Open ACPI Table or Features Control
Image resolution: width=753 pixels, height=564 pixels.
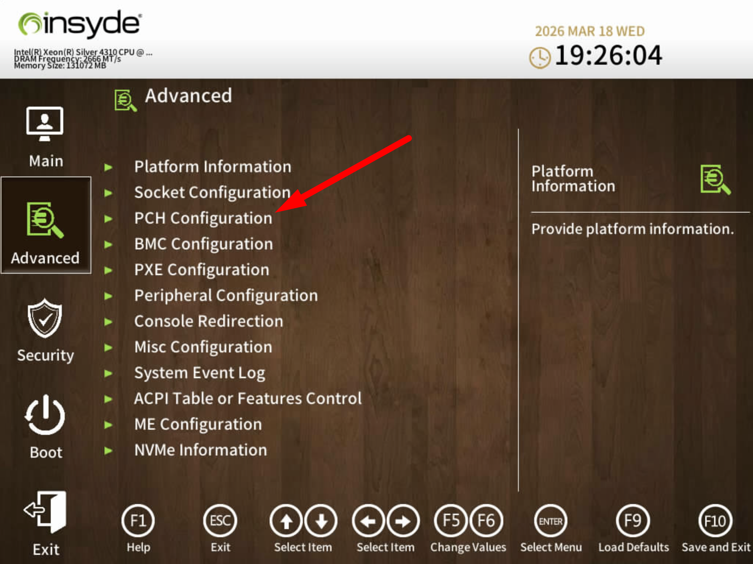(x=248, y=398)
